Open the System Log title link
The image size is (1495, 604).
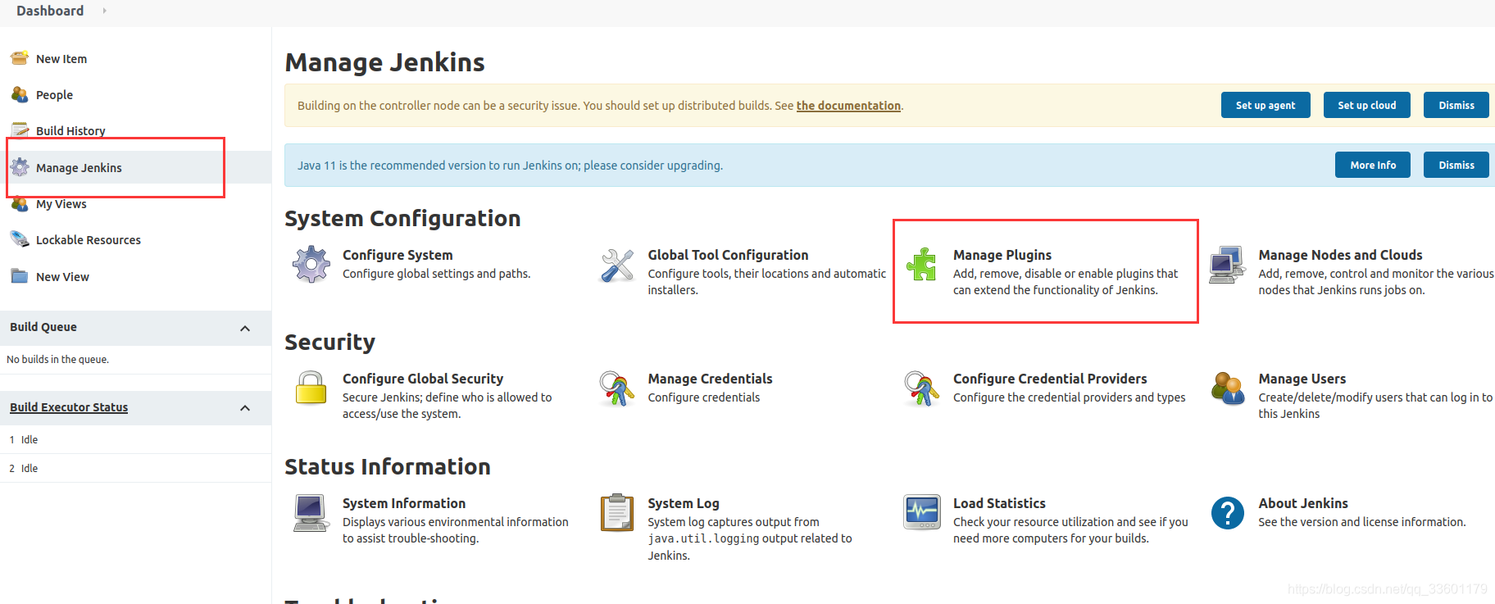pyautogui.click(x=684, y=503)
